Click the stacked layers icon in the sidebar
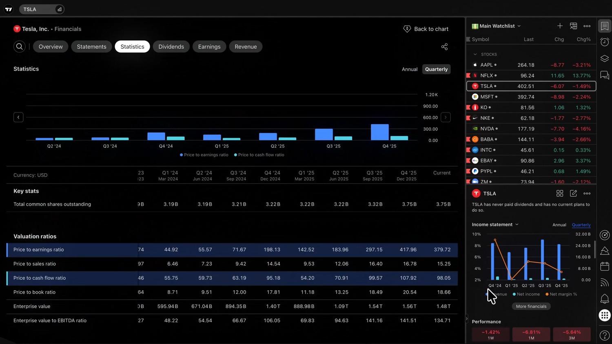 point(605,59)
